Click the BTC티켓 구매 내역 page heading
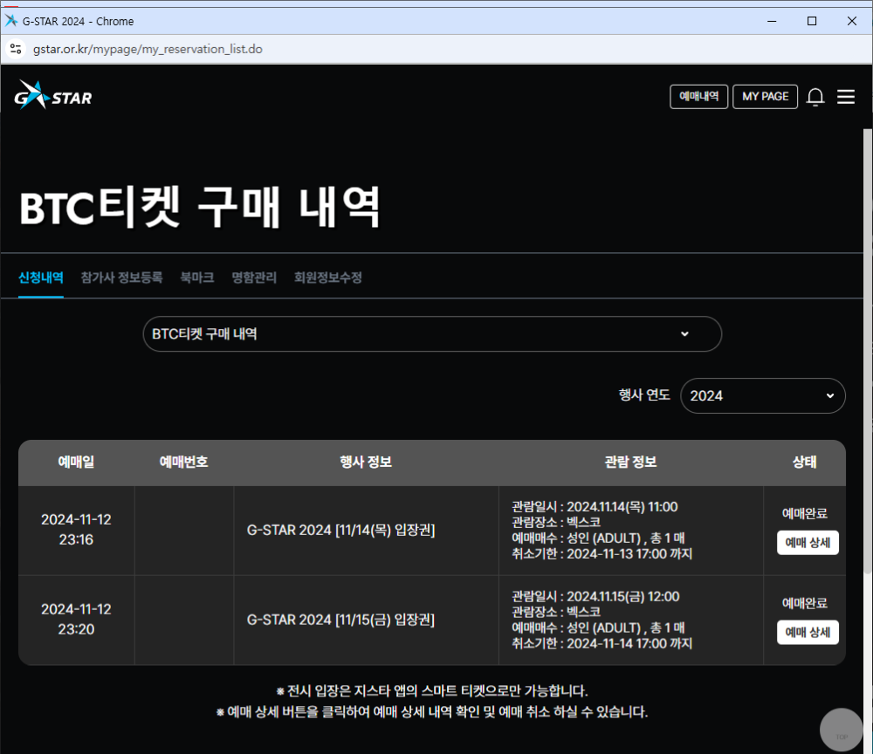The height and width of the screenshot is (754, 873). point(200,207)
